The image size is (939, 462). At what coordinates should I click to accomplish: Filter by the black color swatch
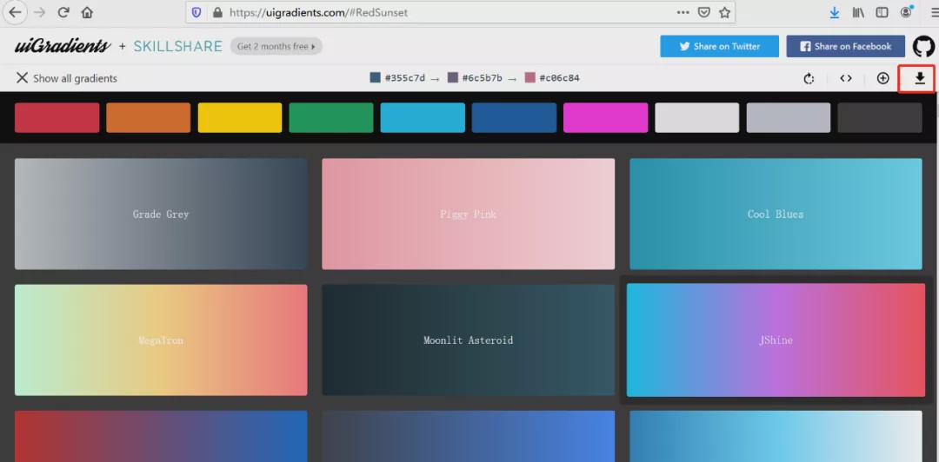880,117
